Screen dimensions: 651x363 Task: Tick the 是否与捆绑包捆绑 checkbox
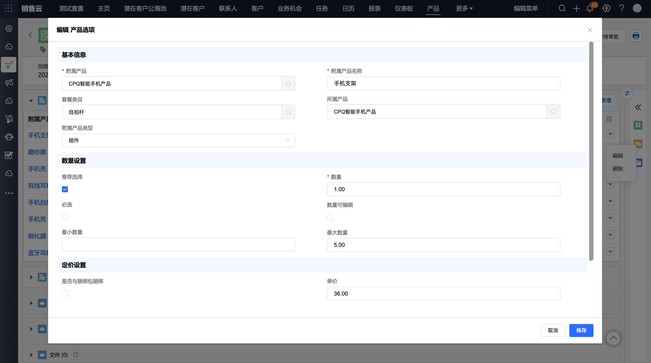tap(65, 294)
